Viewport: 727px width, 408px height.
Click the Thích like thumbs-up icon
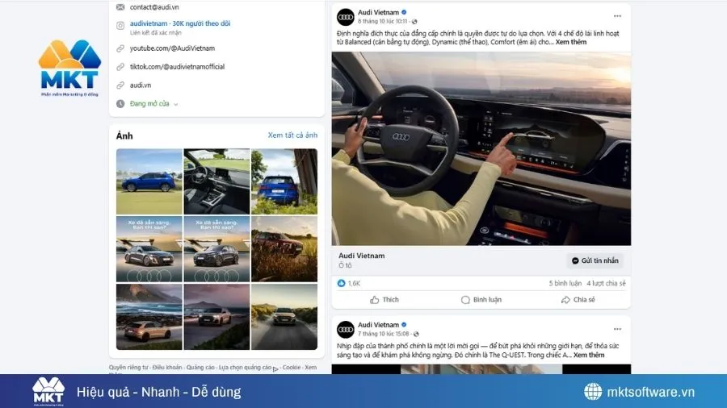375,300
